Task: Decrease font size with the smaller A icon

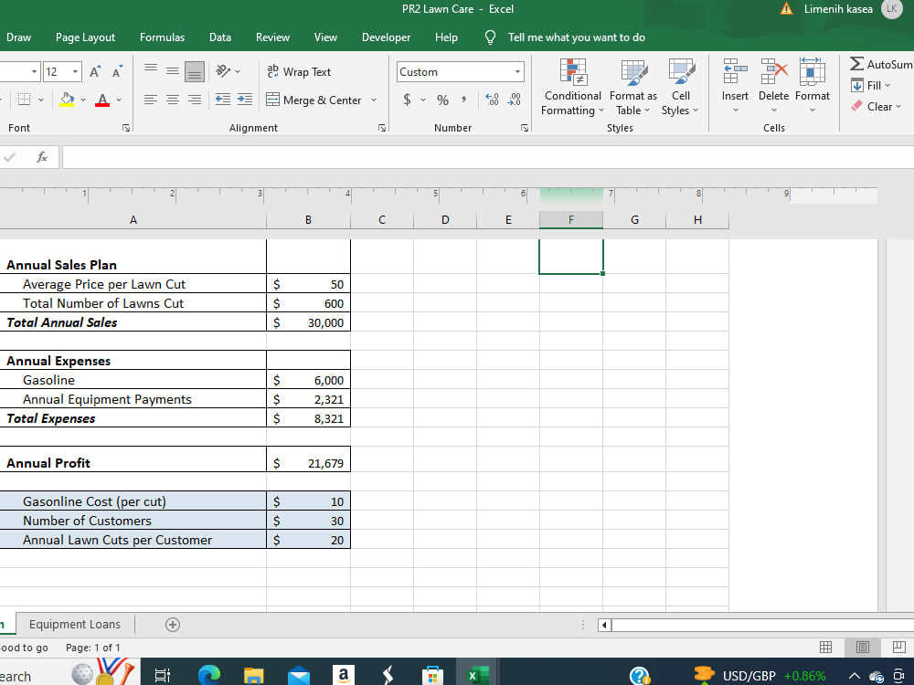Action: click(x=117, y=71)
